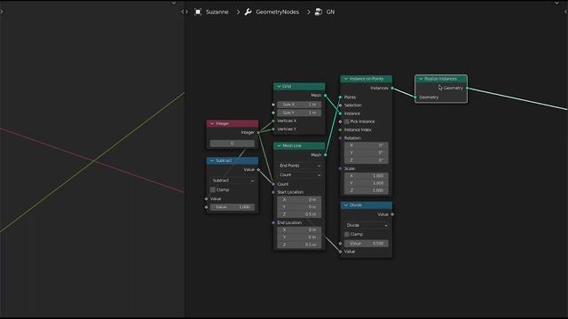Click the Mesh Line Mesh output socket
Screen dimensions: 568x319
(x=326, y=155)
